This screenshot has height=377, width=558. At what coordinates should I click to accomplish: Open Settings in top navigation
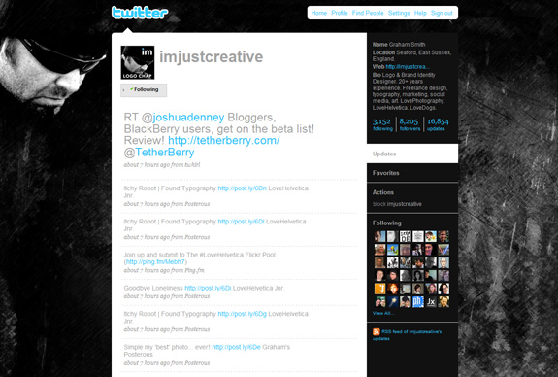399,13
